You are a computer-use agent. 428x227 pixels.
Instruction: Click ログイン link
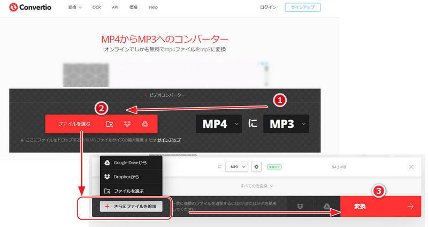(x=268, y=7)
